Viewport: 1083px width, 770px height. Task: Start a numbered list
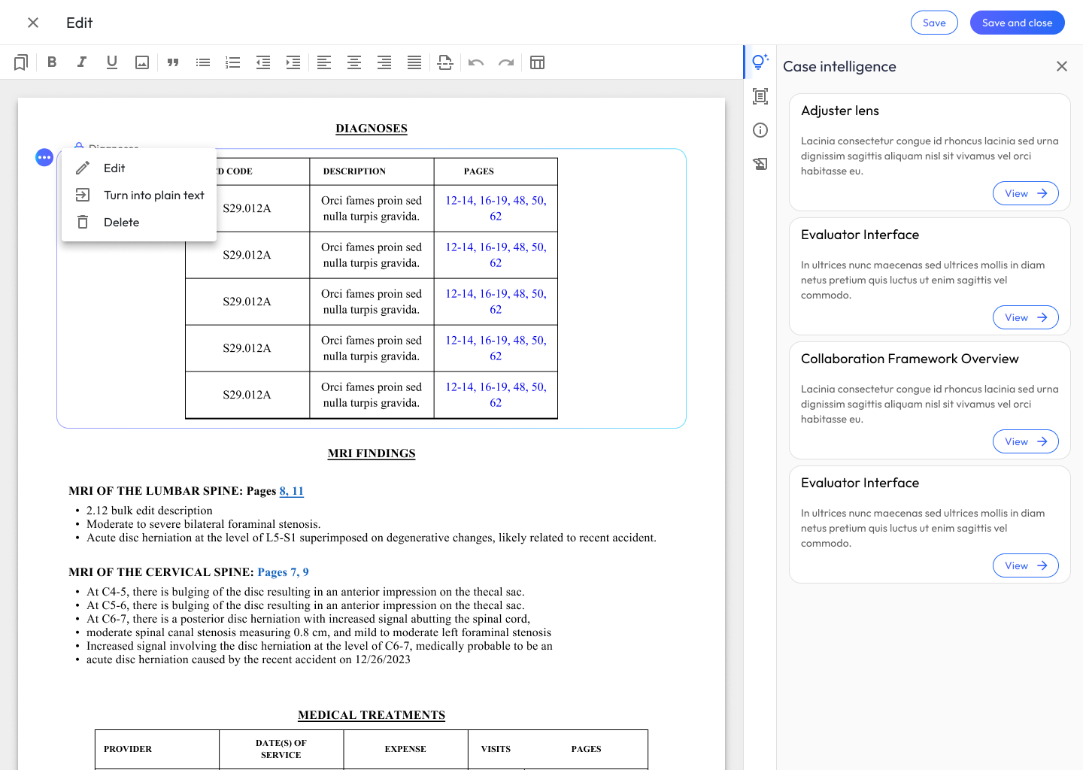pyautogui.click(x=233, y=62)
